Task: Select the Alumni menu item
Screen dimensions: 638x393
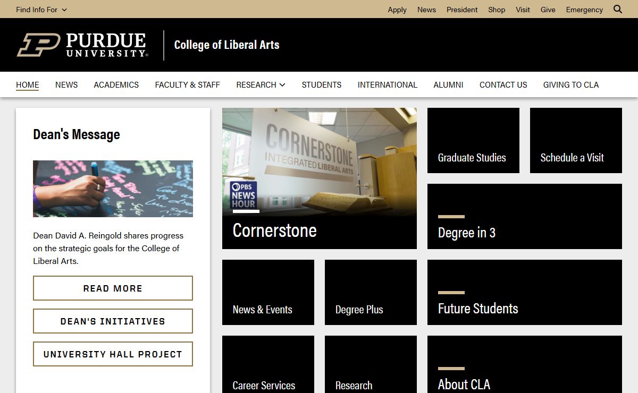Action: (x=448, y=85)
